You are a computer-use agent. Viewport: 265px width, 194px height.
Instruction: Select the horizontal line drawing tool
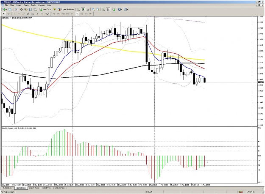19,14
